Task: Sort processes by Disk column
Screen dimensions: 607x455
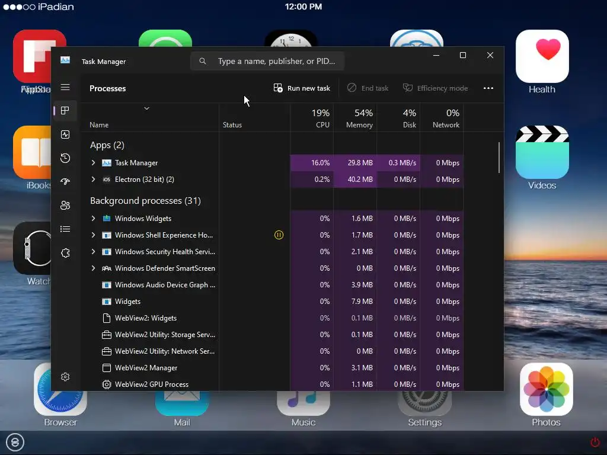Action: pos(399,118)
